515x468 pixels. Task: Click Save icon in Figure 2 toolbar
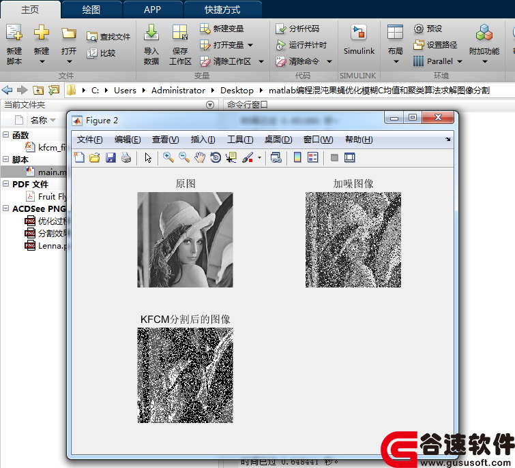coord(111,158)
